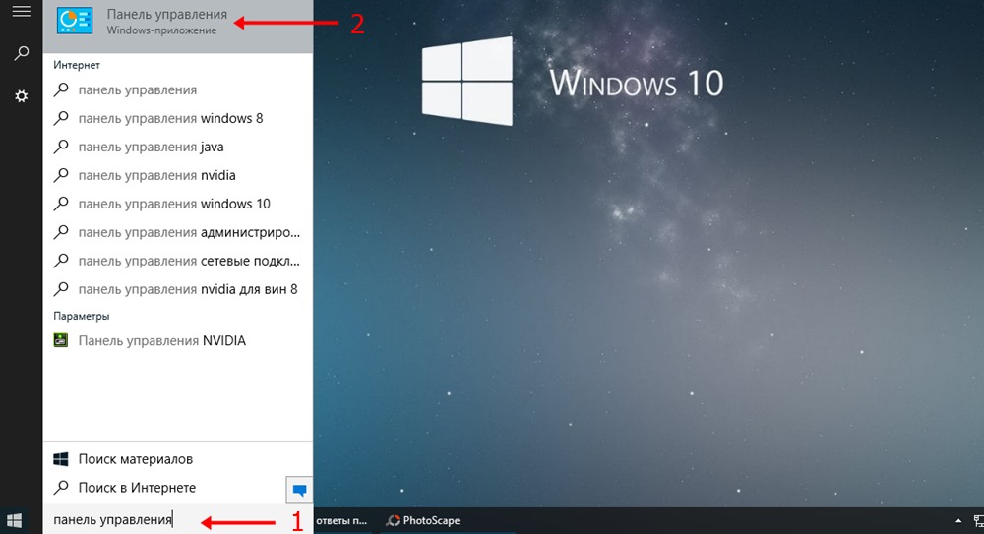Open the settings gear in search sidebar
This screenshot has height=534, width=984.
coord(21,95)
